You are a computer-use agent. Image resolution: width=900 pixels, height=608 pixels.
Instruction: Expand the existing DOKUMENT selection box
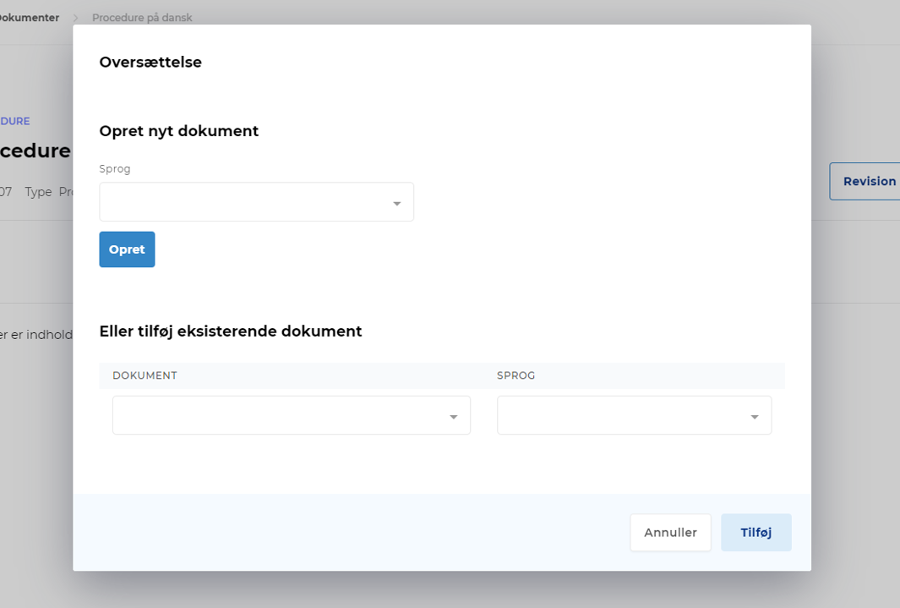(279, 415)
